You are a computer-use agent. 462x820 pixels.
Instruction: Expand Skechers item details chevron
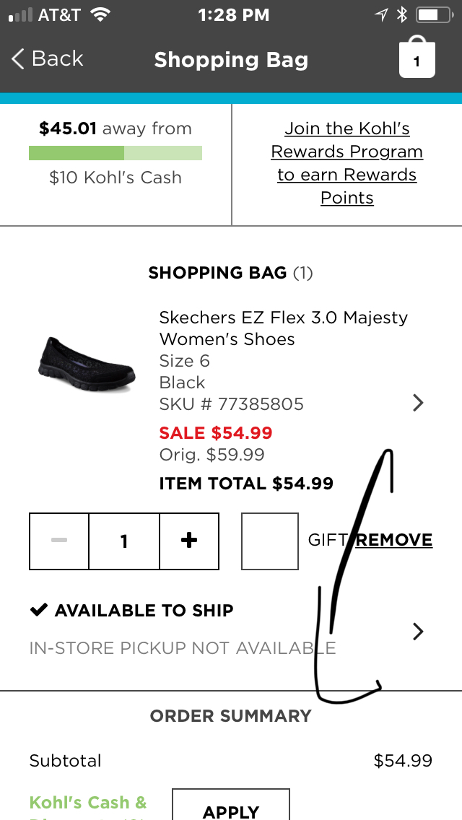coord(417,403)
